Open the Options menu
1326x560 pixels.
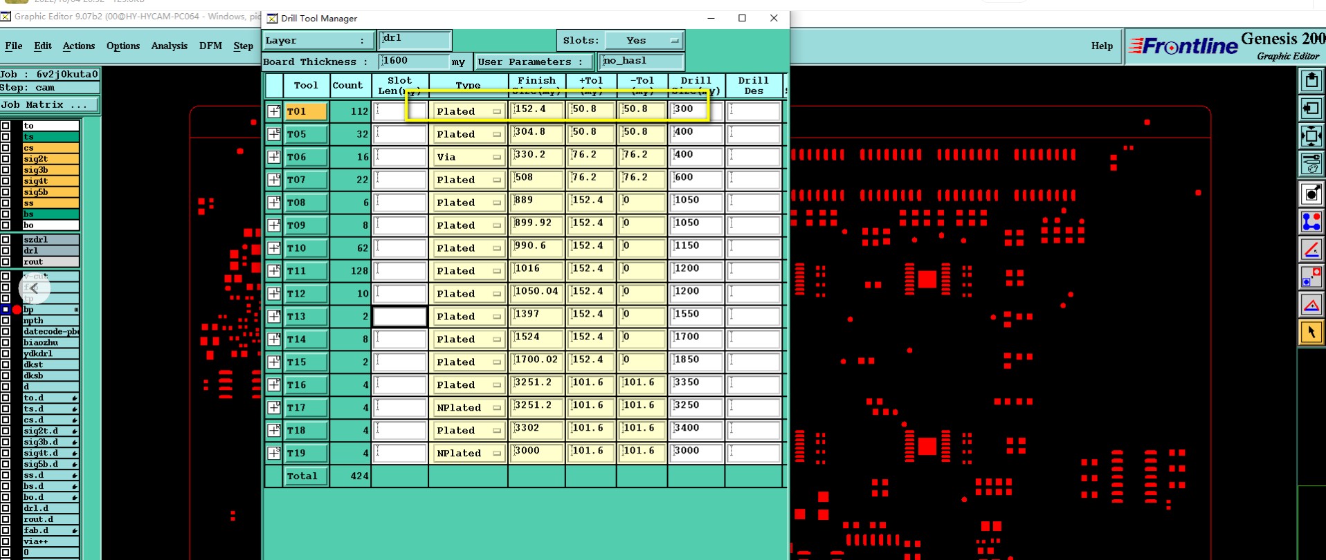click(123, 46)
